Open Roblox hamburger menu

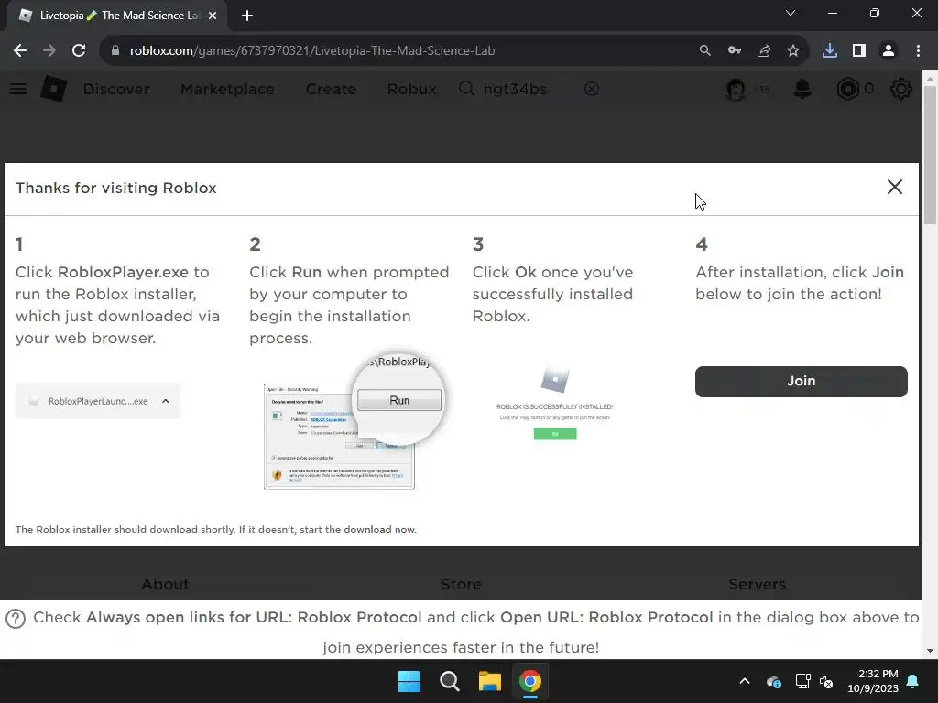click(18, 89)
